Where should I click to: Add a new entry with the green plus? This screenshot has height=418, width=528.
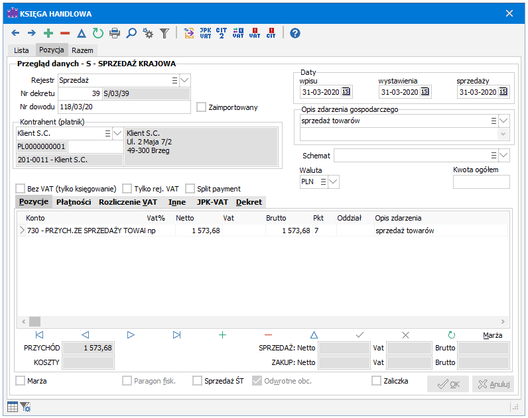pyautogui.click(x=48, y=33)
